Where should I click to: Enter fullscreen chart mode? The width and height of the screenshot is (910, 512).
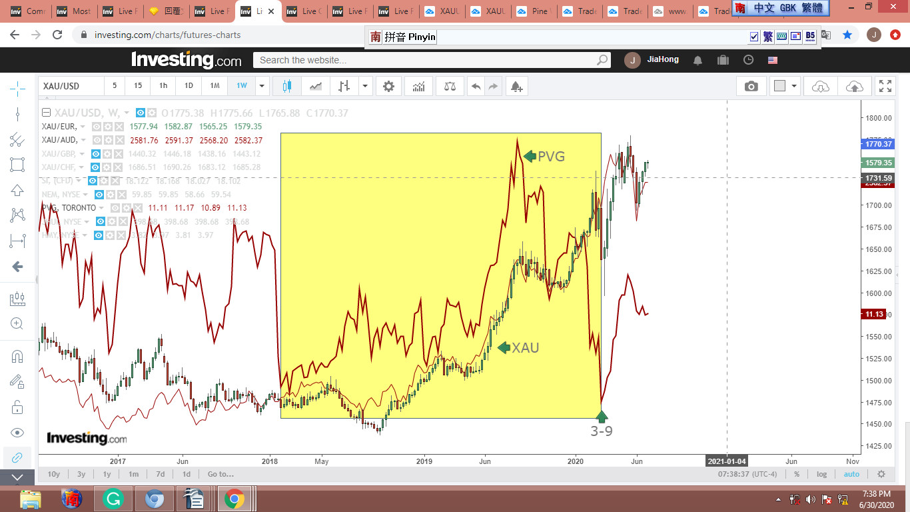(x=885, y=86)
